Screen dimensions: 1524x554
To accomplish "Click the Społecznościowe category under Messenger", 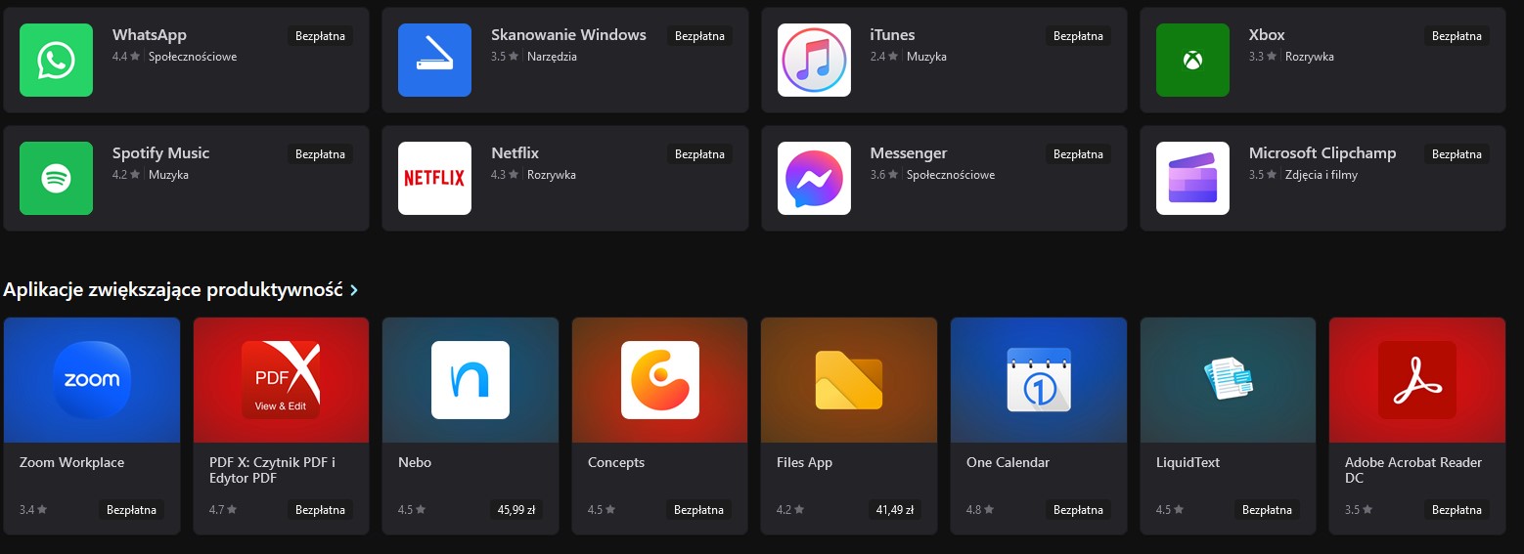I will [x=951, y=175].
